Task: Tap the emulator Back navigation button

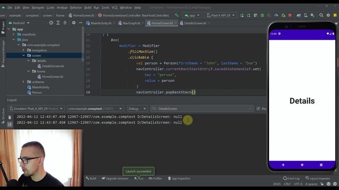Action: pyautogui.click(x=283, y=165)
